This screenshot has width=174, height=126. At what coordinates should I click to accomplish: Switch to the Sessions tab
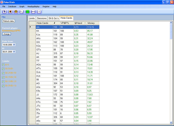pos(42,18)
